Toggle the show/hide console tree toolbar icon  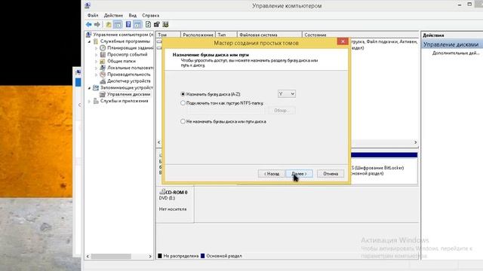pos(118,25)
